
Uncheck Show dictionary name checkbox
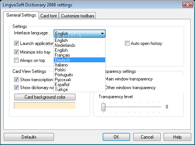click(16, 88)
